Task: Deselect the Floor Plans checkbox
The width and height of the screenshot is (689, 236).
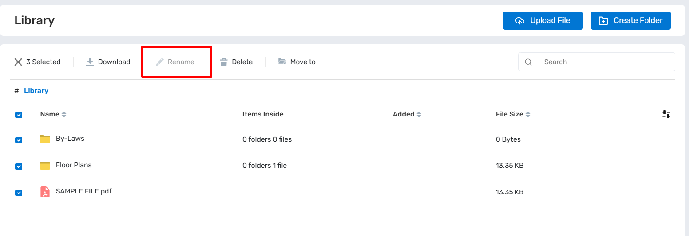Action: tap(19, 166)
